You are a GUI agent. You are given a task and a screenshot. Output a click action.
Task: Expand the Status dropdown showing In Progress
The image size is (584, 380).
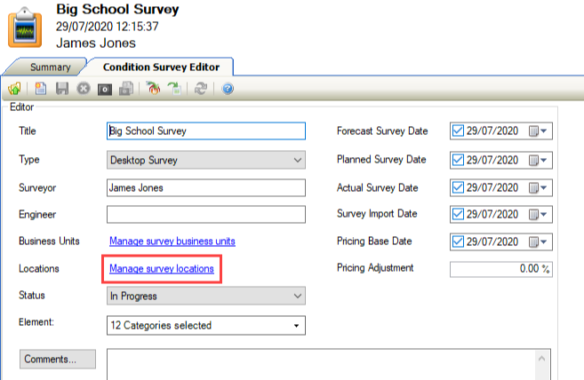pyautogui.click(x=205, y=296)
